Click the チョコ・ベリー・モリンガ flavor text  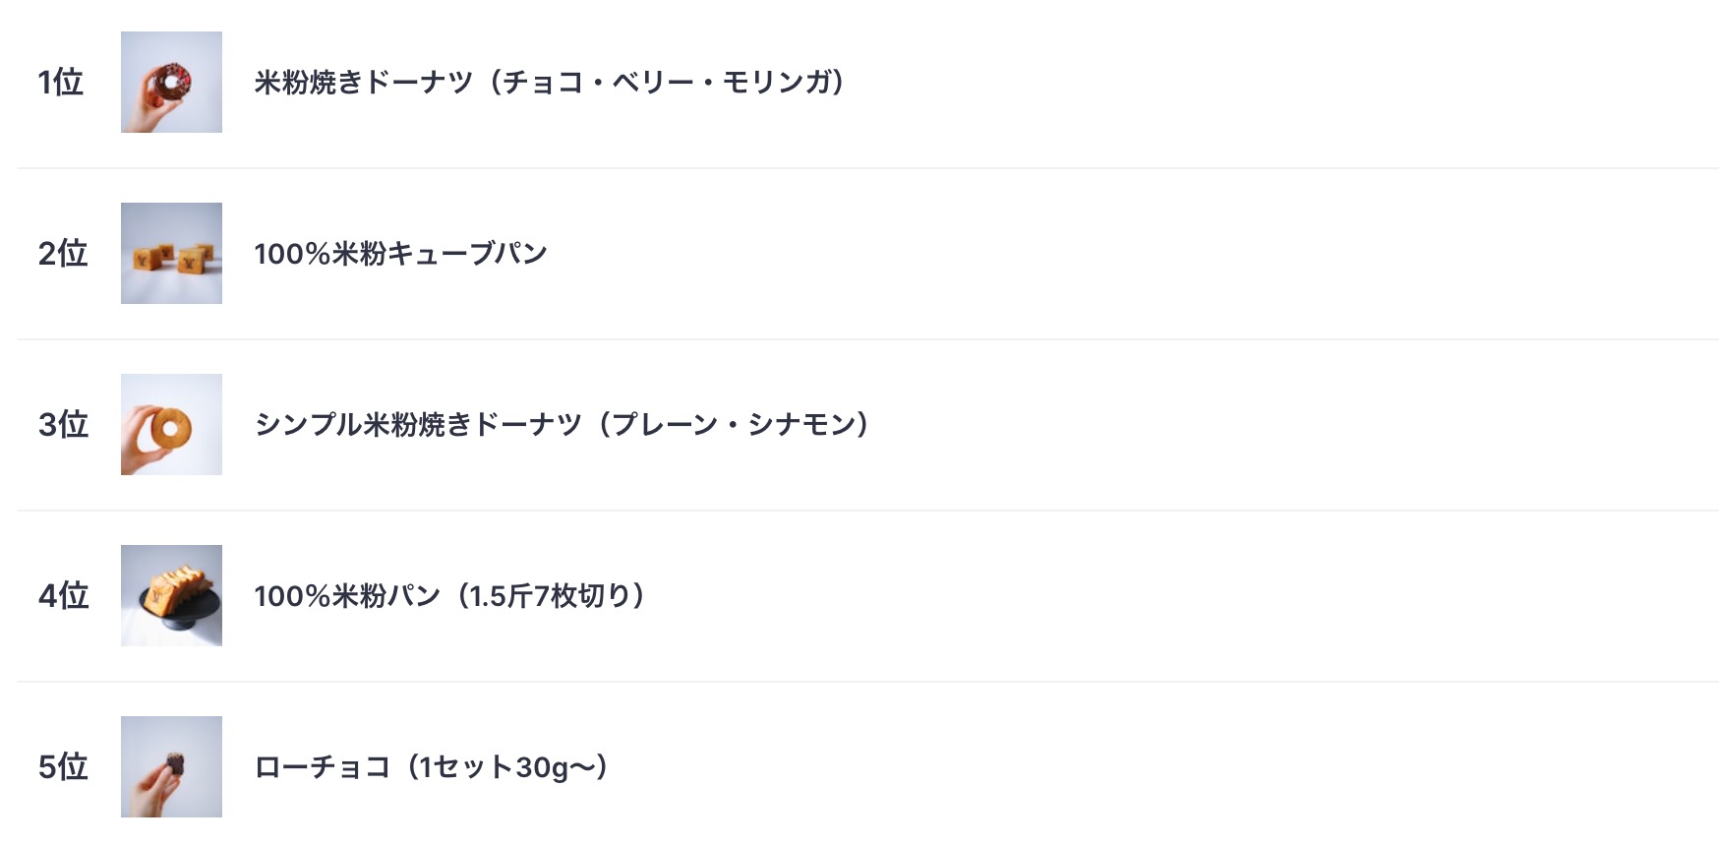point(668,82)
